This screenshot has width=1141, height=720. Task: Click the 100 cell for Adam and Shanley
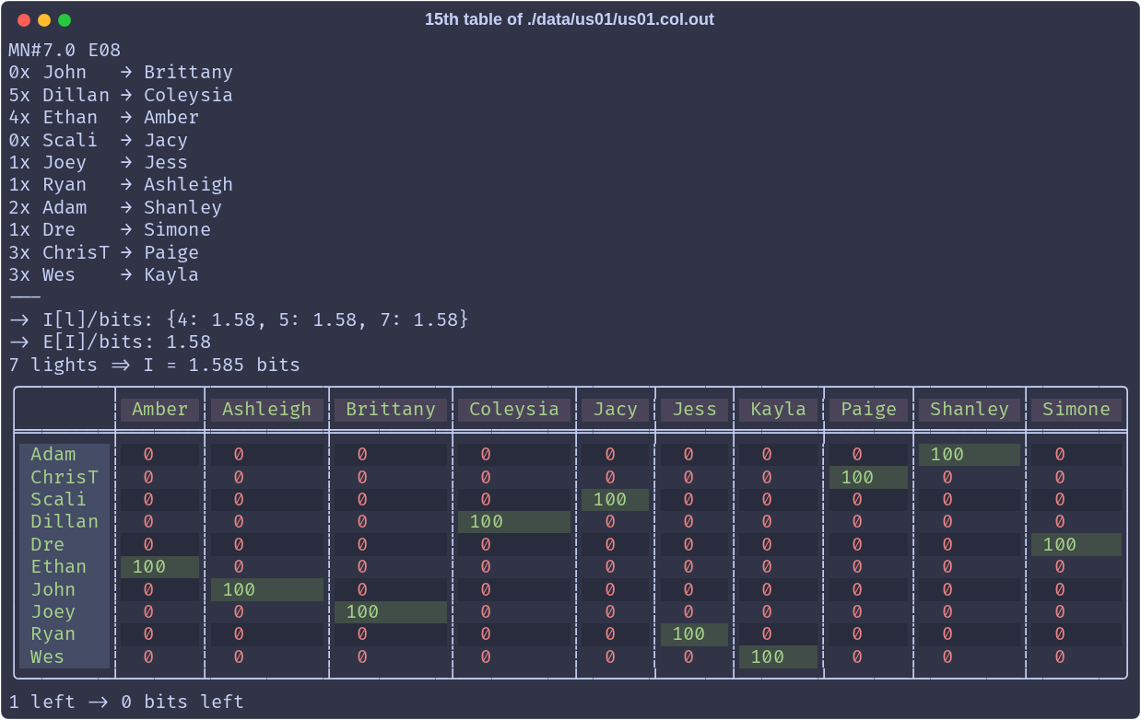click(x=970, y=455)
